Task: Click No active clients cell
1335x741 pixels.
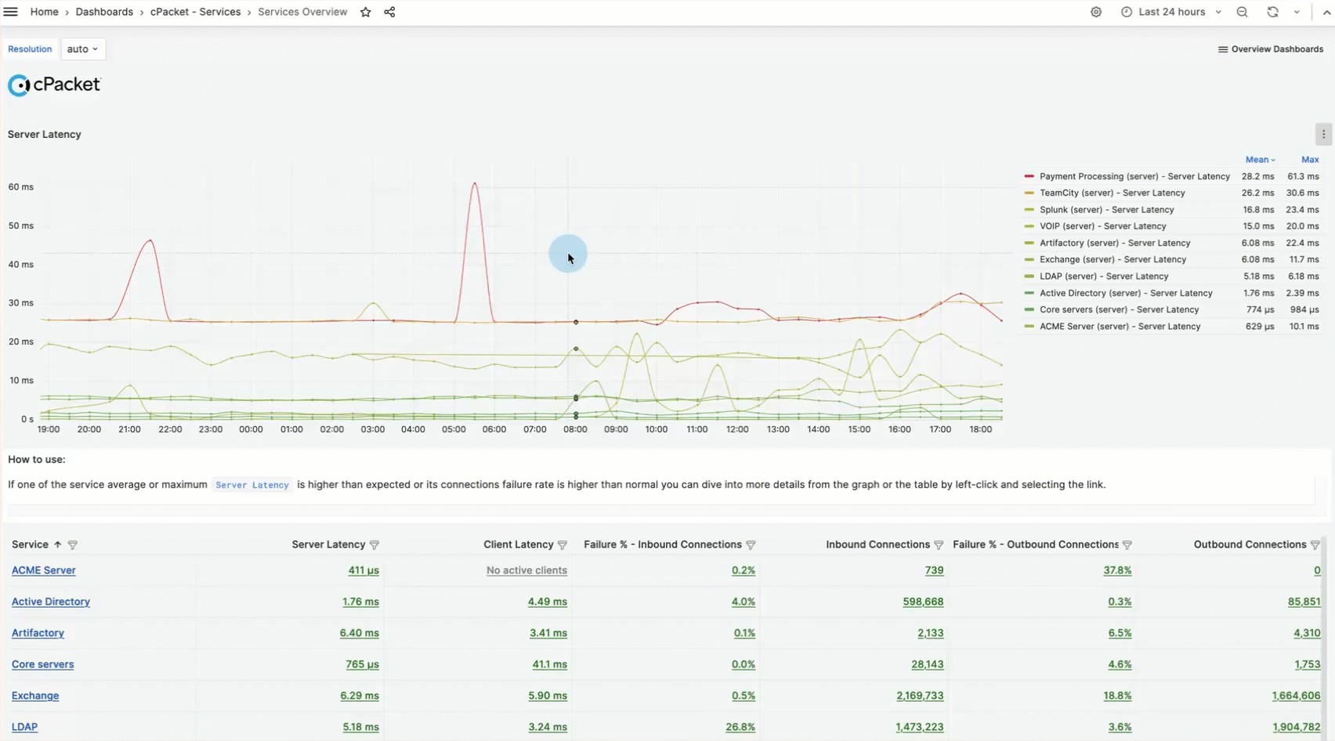Action: (x=526, y=570)
